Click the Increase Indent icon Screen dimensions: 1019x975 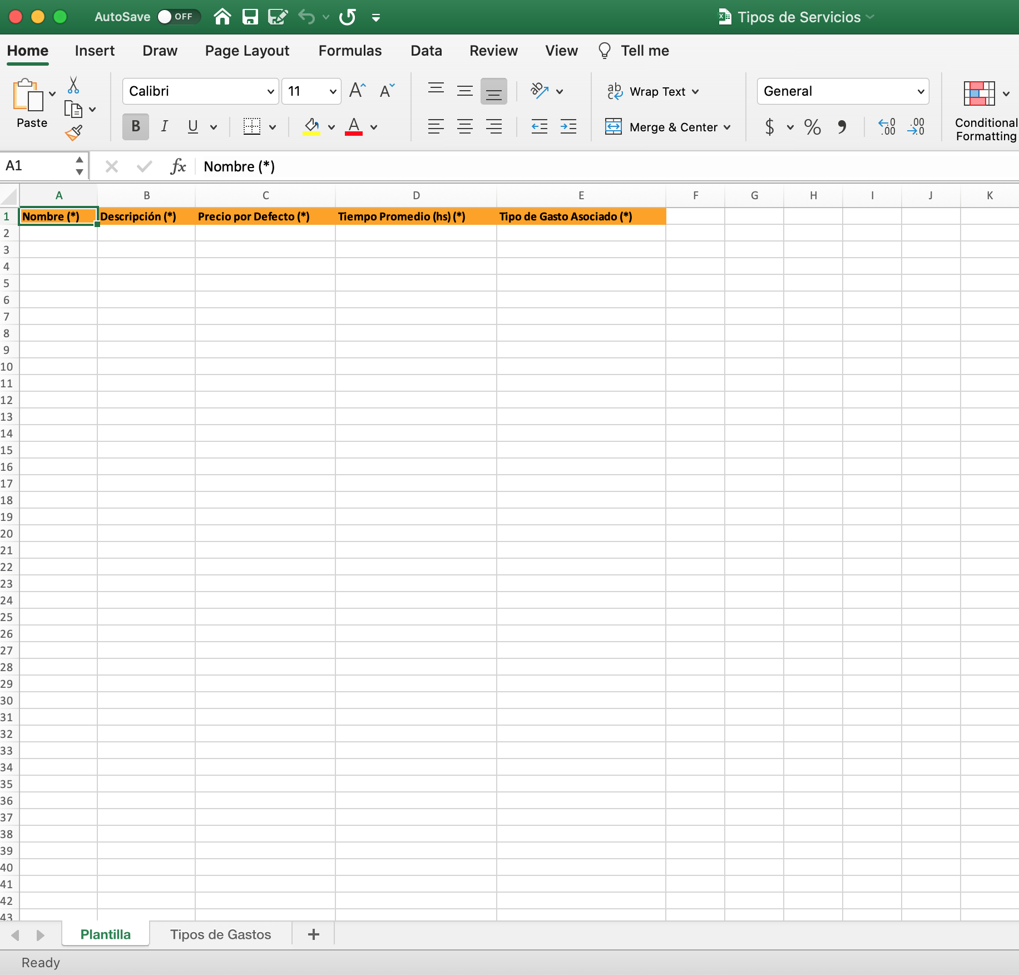coord(568,127)
